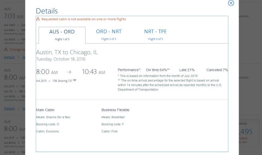
Task: Select the AUS - ORD flight tab
Action: point(62,35)
